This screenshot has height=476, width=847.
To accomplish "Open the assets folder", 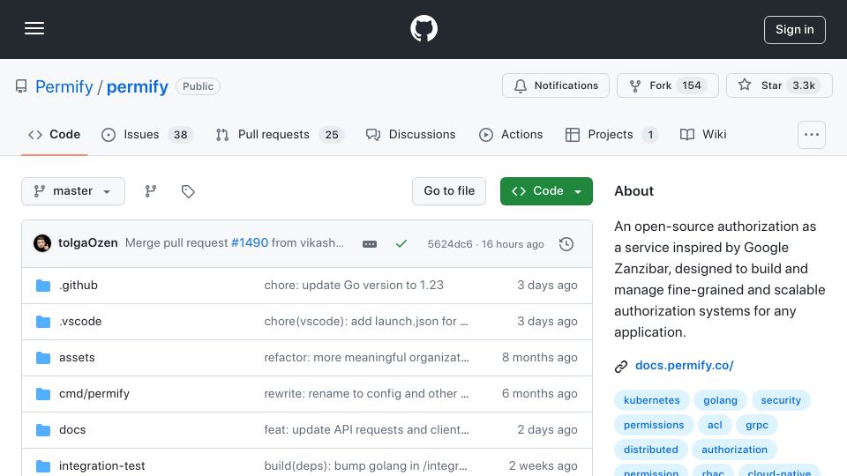I will pyautogui.click(x=77, y=357).
